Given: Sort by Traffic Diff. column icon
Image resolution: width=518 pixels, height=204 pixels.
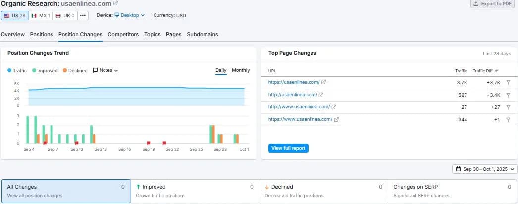Looking at the screenshot, I should (497, 71).
